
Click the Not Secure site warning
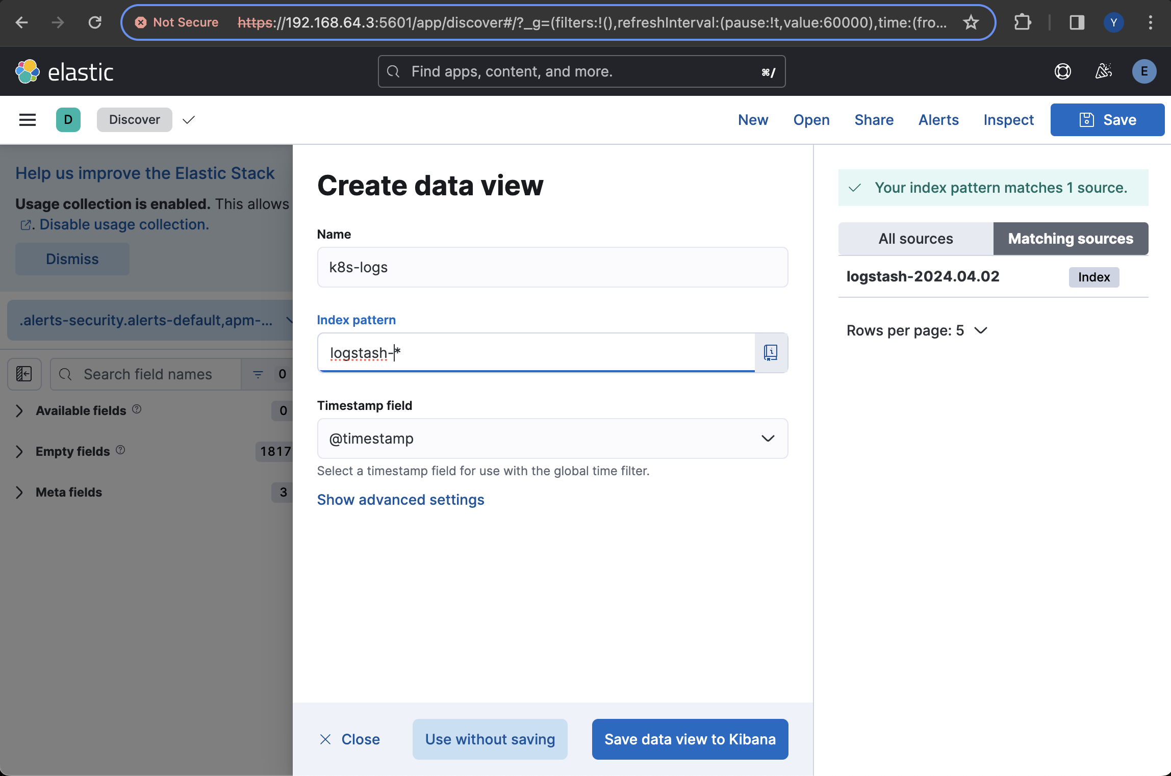pyautogui.click(x=177, y=22)
